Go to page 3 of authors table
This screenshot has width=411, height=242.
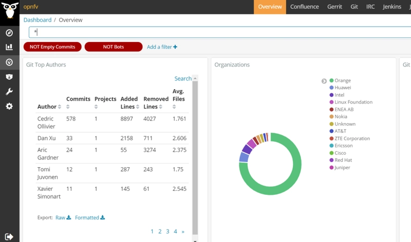(x=167, y=231)
